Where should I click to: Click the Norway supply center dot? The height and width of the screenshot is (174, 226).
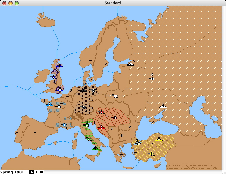pyautogui.click(x=91, y=61)
